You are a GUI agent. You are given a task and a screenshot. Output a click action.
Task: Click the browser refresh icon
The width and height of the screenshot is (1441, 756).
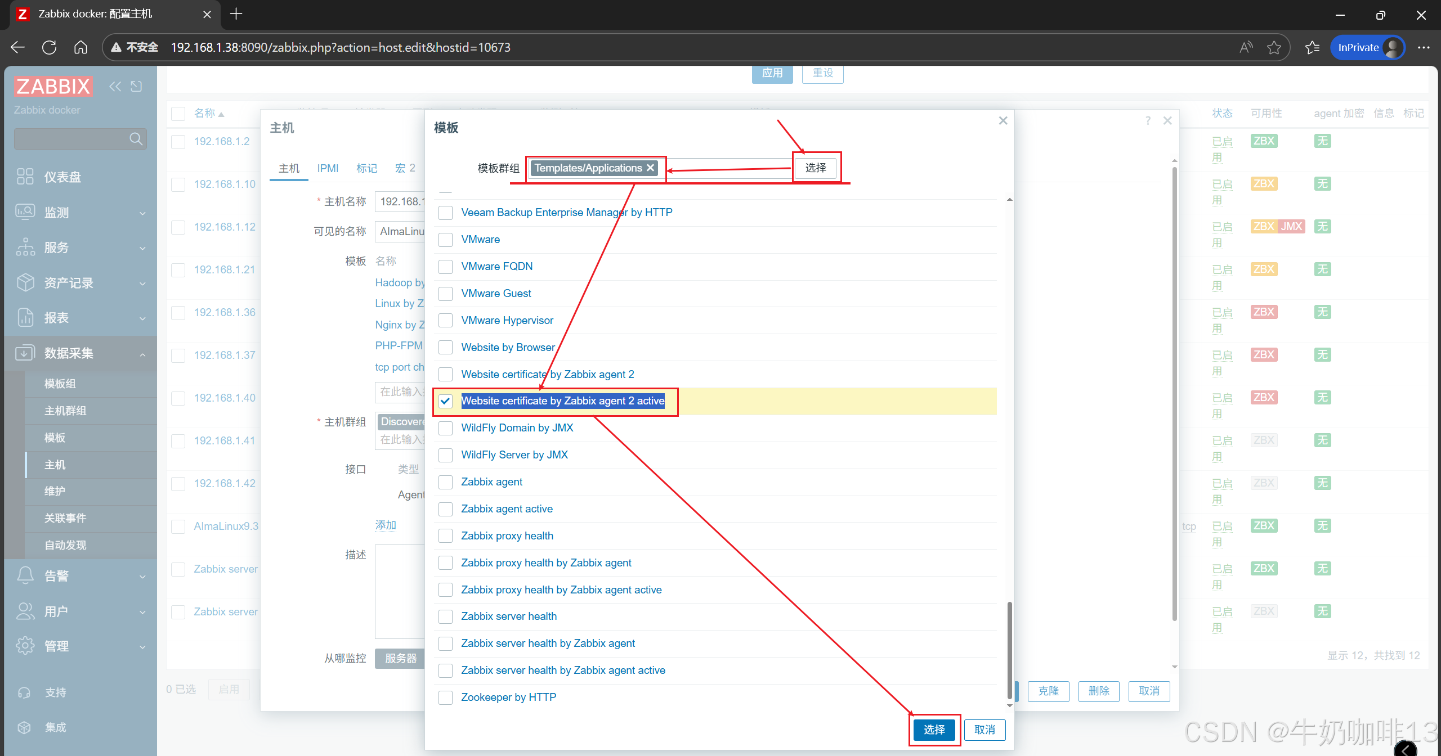pyautogui.click(x=49, y=47)
